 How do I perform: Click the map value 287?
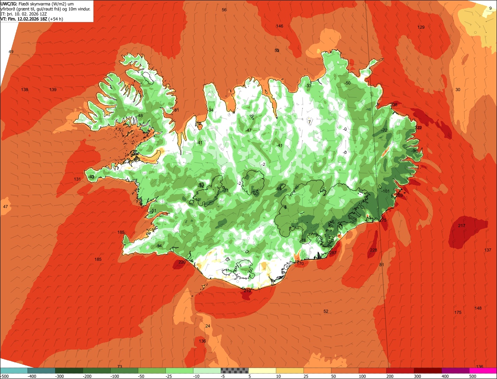[x=333, y=253]
